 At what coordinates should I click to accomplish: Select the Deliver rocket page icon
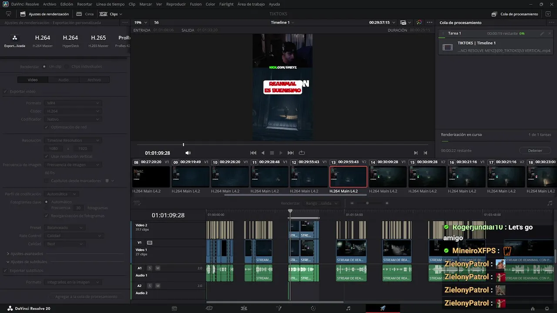point(383,308)
